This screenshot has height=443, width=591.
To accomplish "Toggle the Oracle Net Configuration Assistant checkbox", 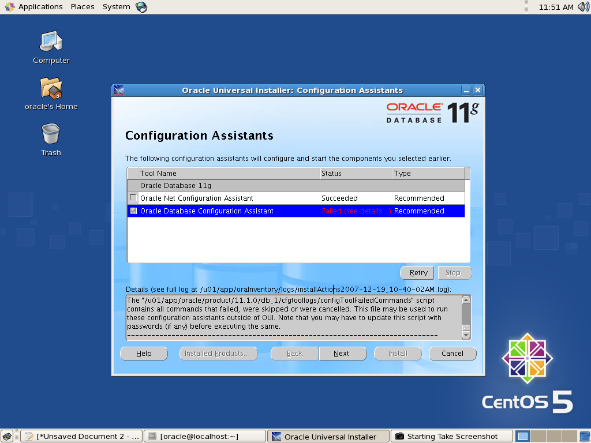I will (133, 198).
